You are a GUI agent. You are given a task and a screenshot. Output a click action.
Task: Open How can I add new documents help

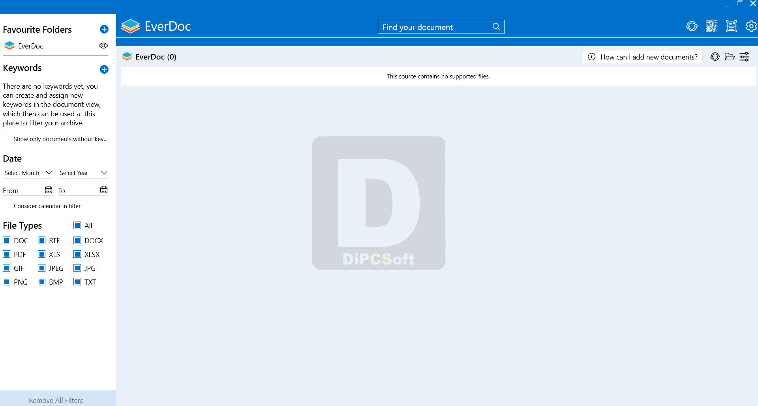[x=643, y=57]
